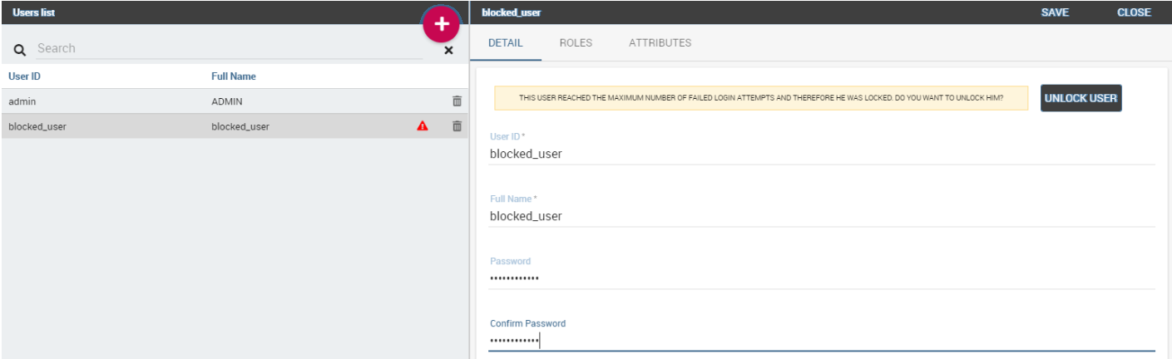The height and width of the screenshot is (359, 1172).
Task: Click the Confirm Password field
Action: (x=822, y=341)
